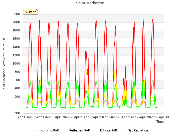This screenshot has height=136, width=181.
Task: Click the Apr 30 x-axis tick label
Action: [164, 117]
